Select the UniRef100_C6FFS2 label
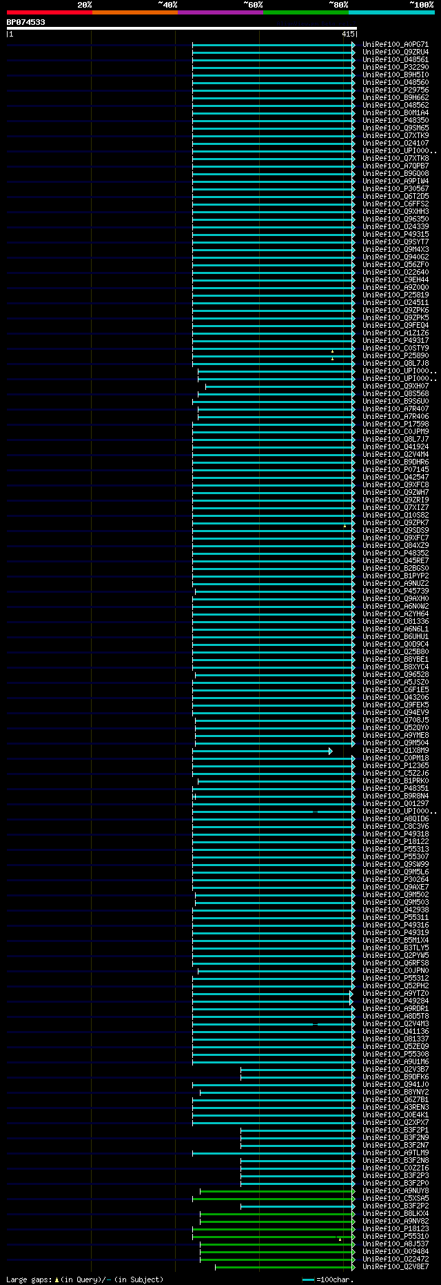This screenshot has height=1285, width=441. (x=396, y=204)
